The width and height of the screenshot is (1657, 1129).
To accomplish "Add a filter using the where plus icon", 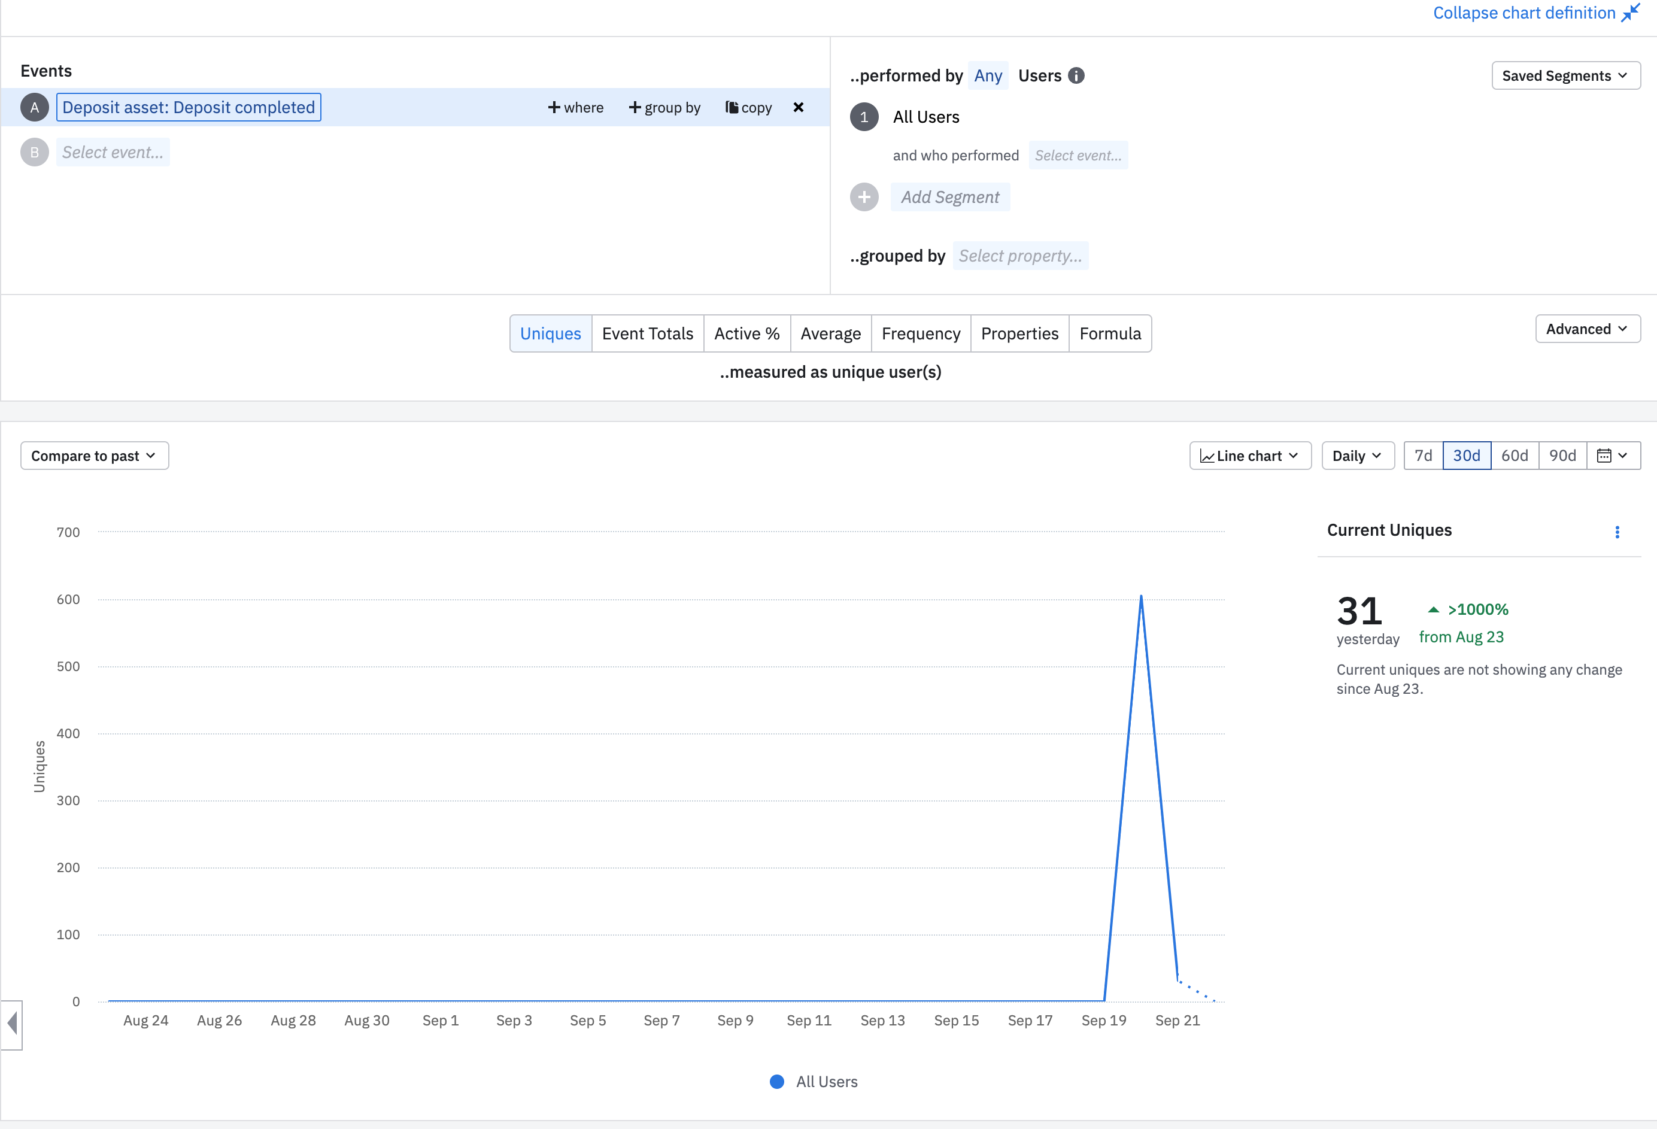I will click(x=555, y=107).
